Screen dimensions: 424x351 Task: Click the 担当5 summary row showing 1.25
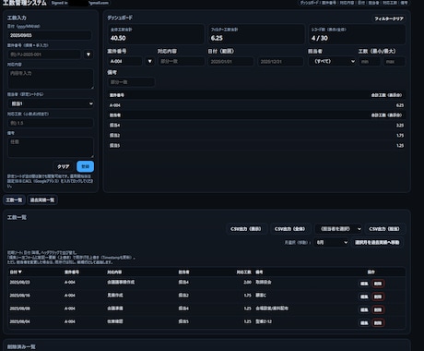tap(256, 145)
